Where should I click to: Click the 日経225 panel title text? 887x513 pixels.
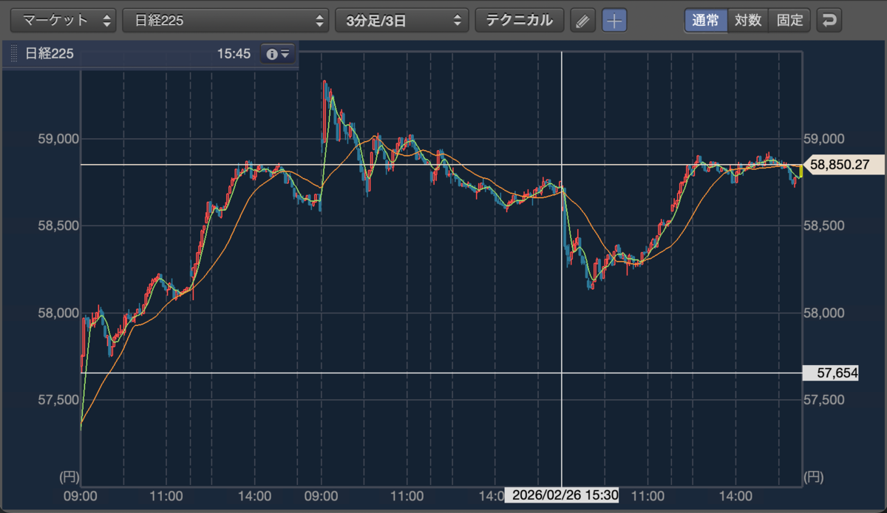click(50, 54)
